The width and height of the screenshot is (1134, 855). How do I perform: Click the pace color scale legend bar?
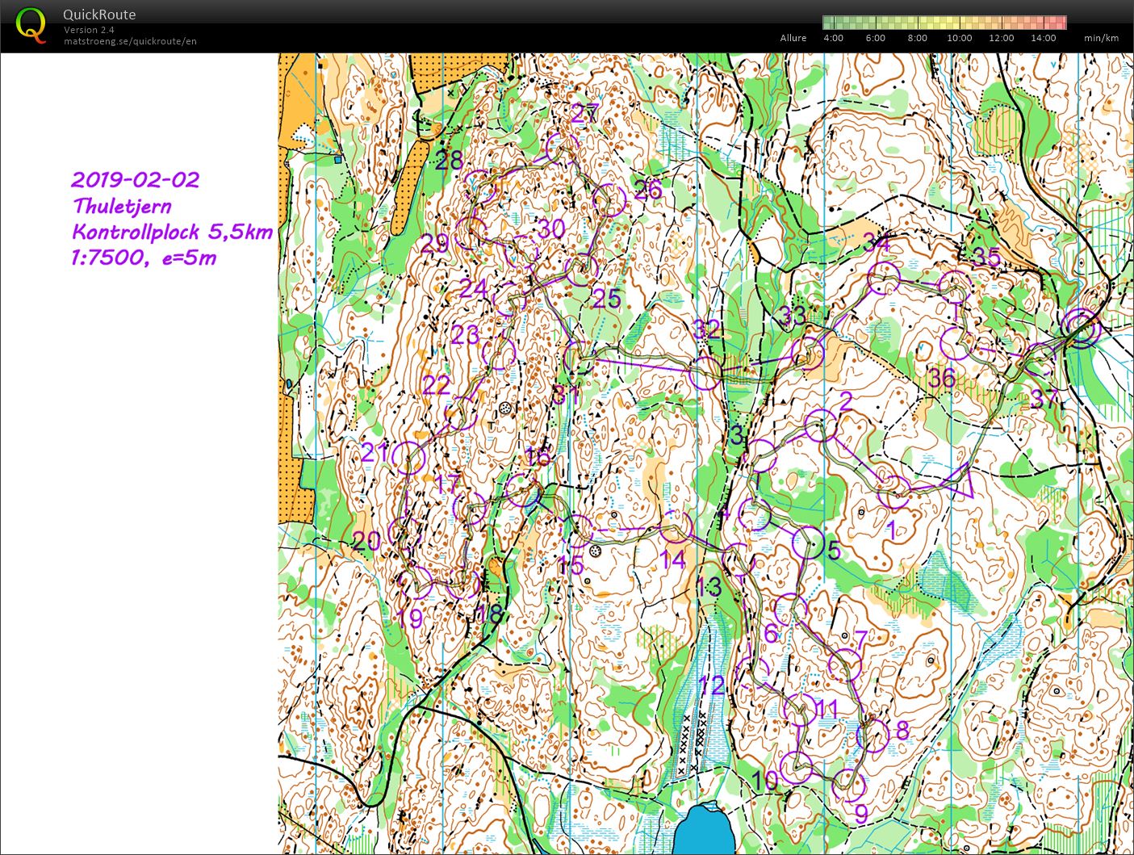tap(944, 23)
